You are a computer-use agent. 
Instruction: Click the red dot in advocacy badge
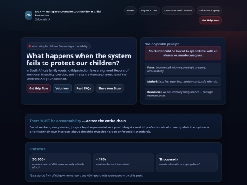(30, 46)
